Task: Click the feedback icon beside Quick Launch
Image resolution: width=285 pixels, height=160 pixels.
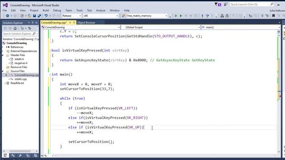Action: coord(226,4)
